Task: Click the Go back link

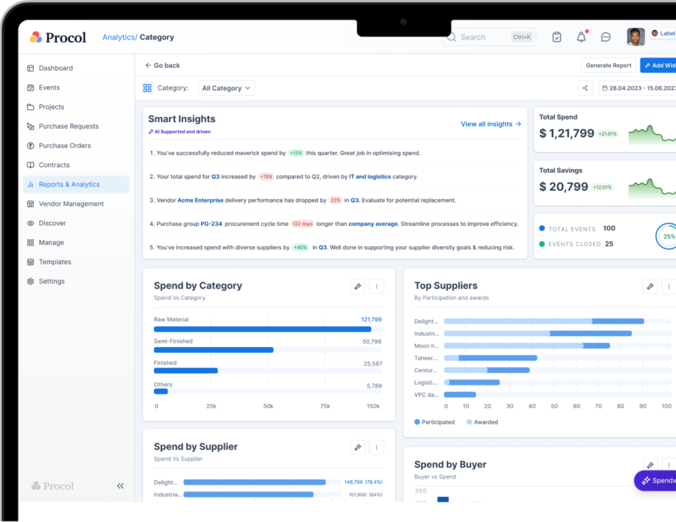Action: 162,65
